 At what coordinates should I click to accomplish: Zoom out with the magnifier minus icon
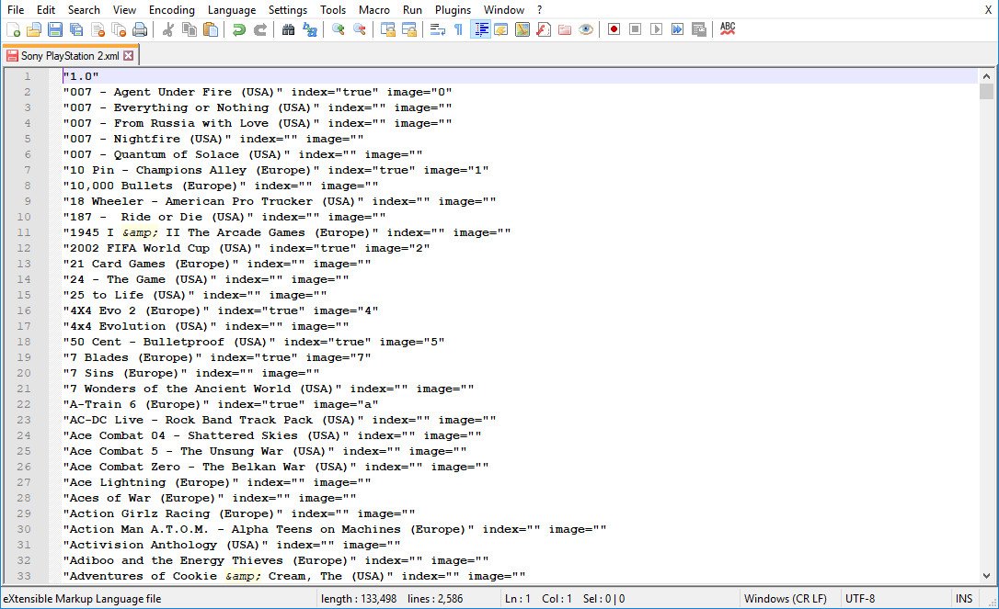point(360,29)
